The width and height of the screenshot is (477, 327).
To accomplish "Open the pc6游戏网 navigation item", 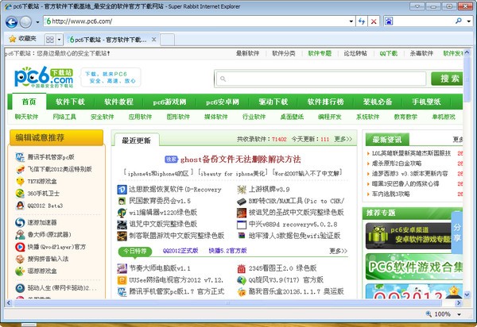I will [169, 102].
